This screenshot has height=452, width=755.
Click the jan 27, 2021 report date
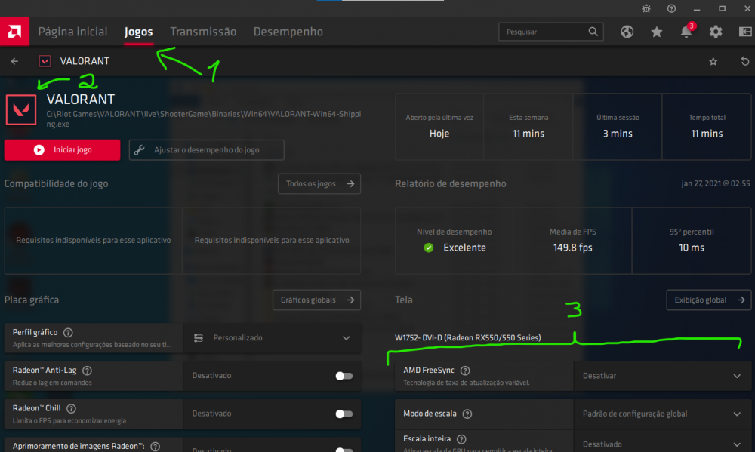pyautogui.click(x=716, y=183)
